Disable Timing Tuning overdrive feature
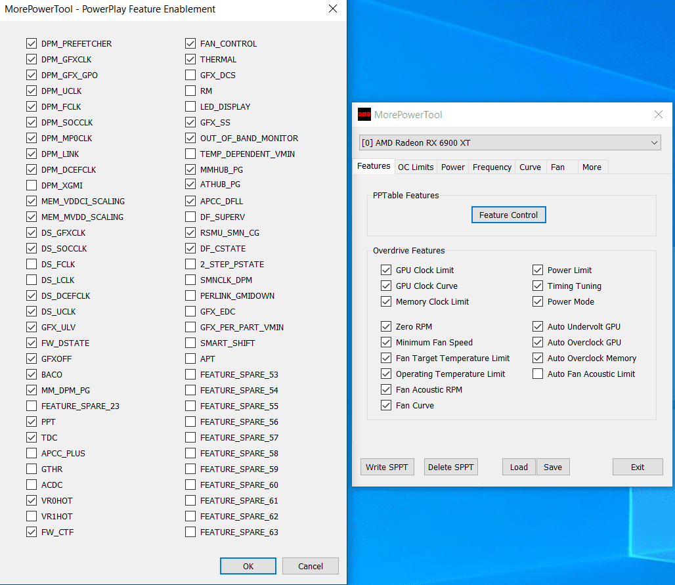 click(x=538, y=286)
